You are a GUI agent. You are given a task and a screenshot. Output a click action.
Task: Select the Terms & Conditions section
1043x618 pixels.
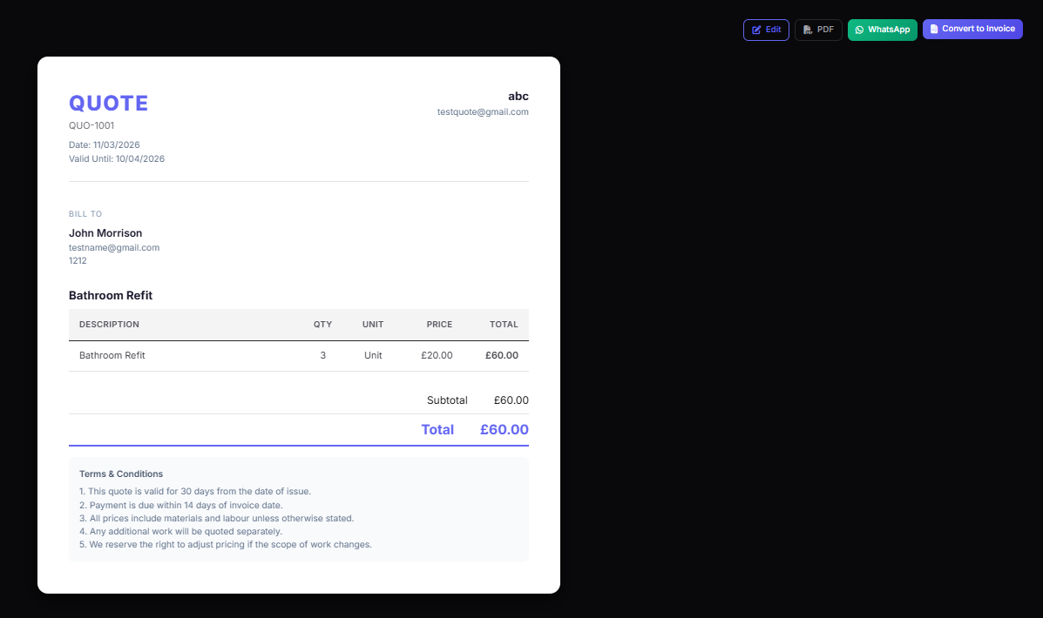pos(298,508)
